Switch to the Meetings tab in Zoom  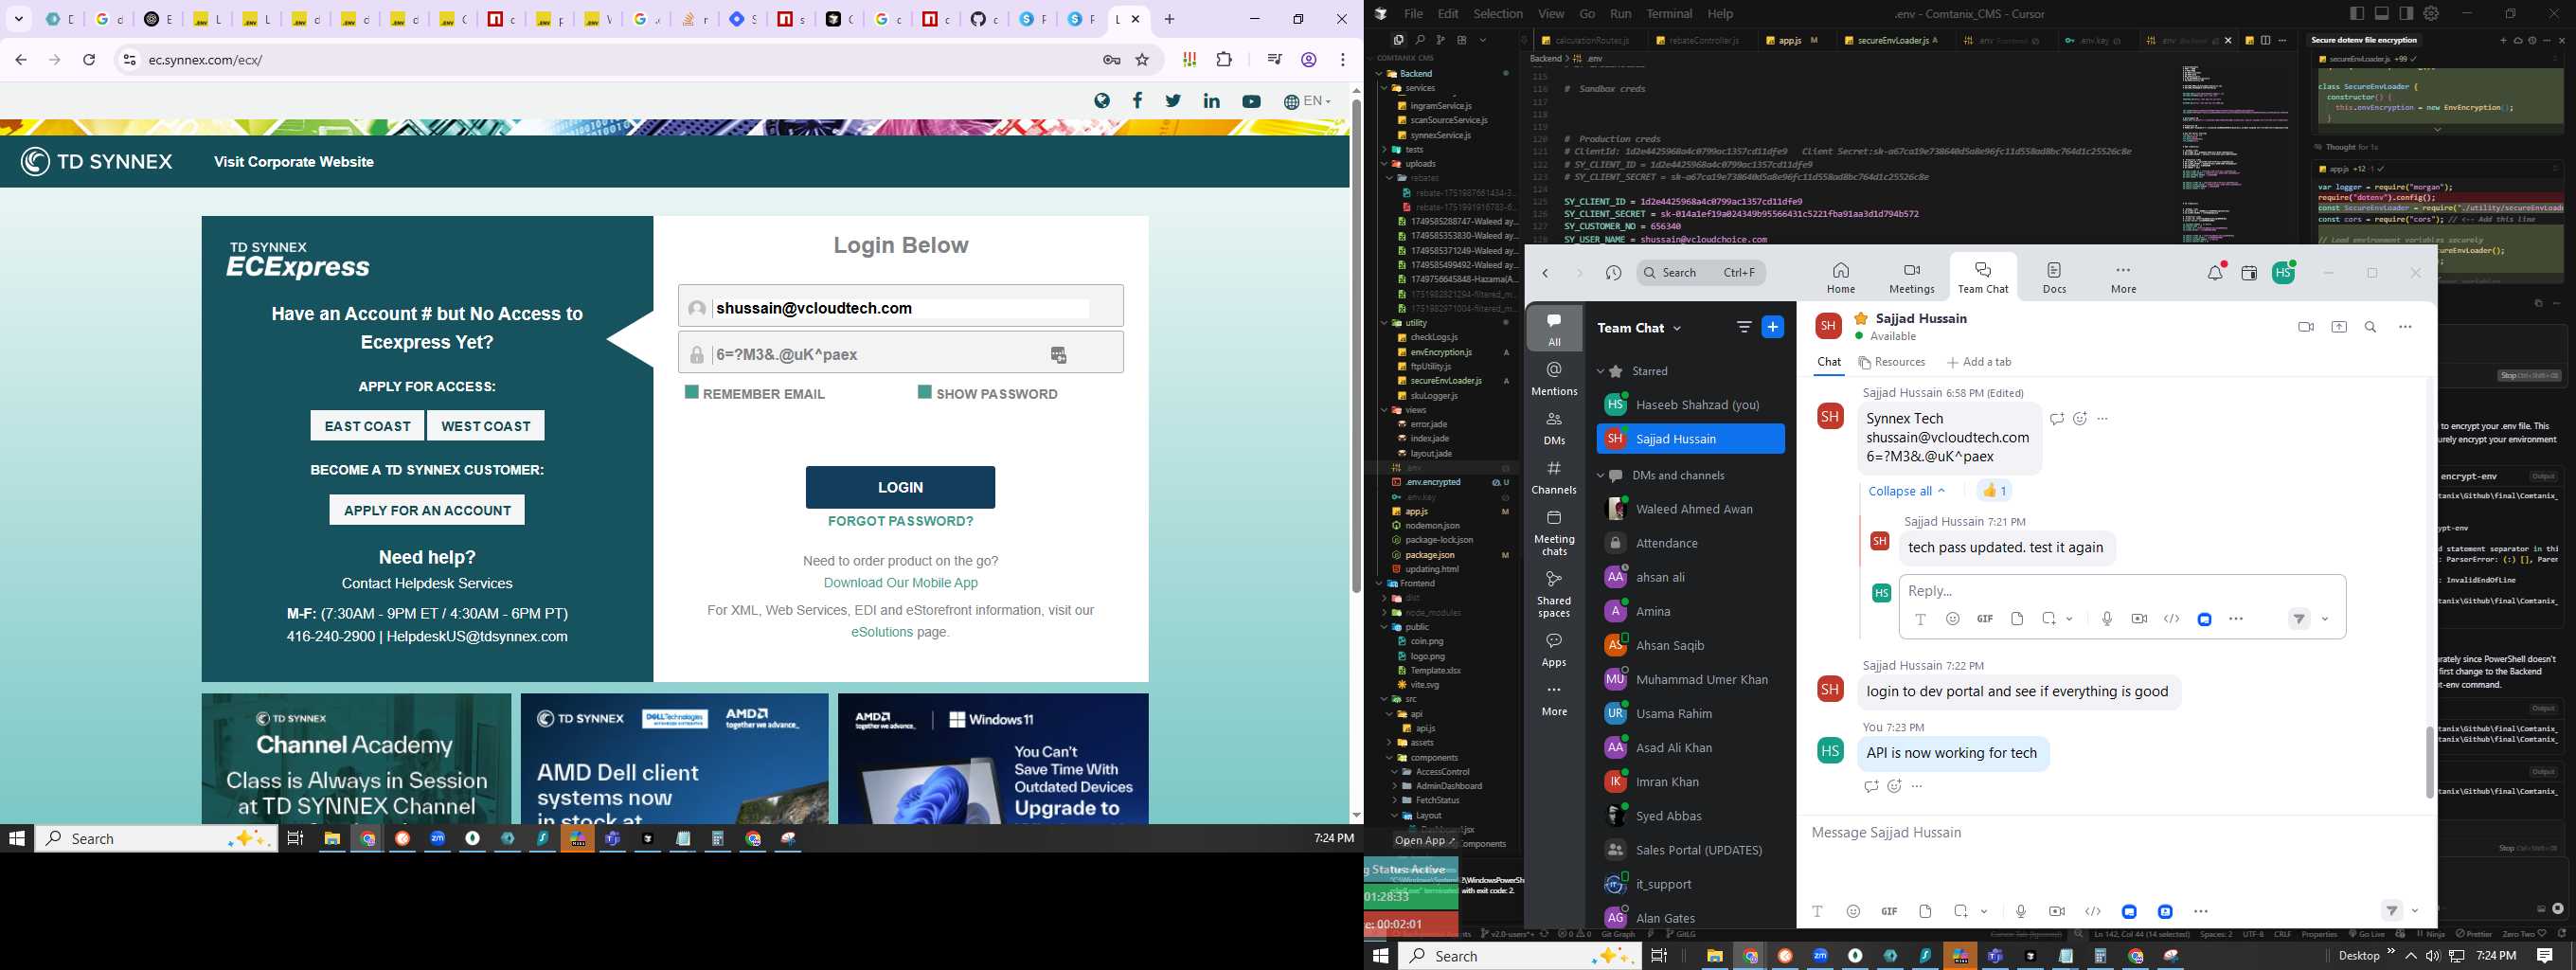1911,277
